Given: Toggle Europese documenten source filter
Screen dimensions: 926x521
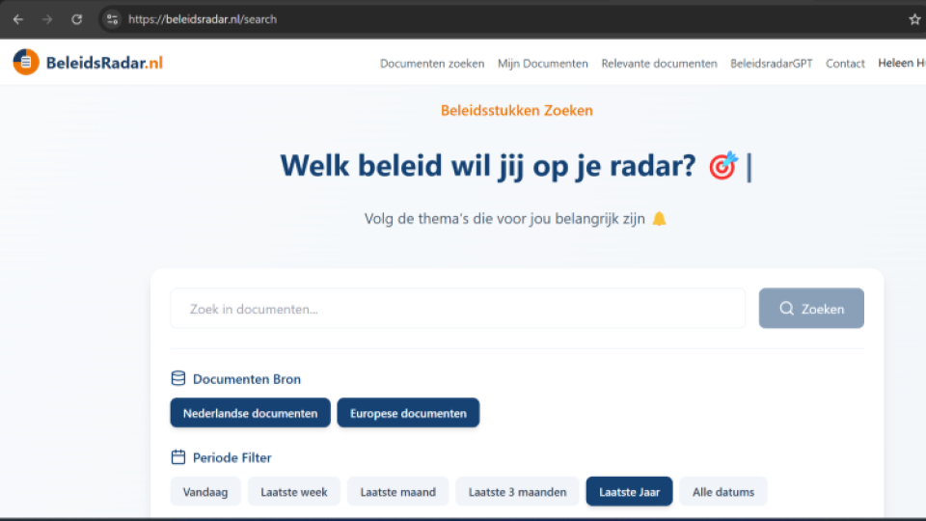Looking at the screenshot, I should point(408,413).
